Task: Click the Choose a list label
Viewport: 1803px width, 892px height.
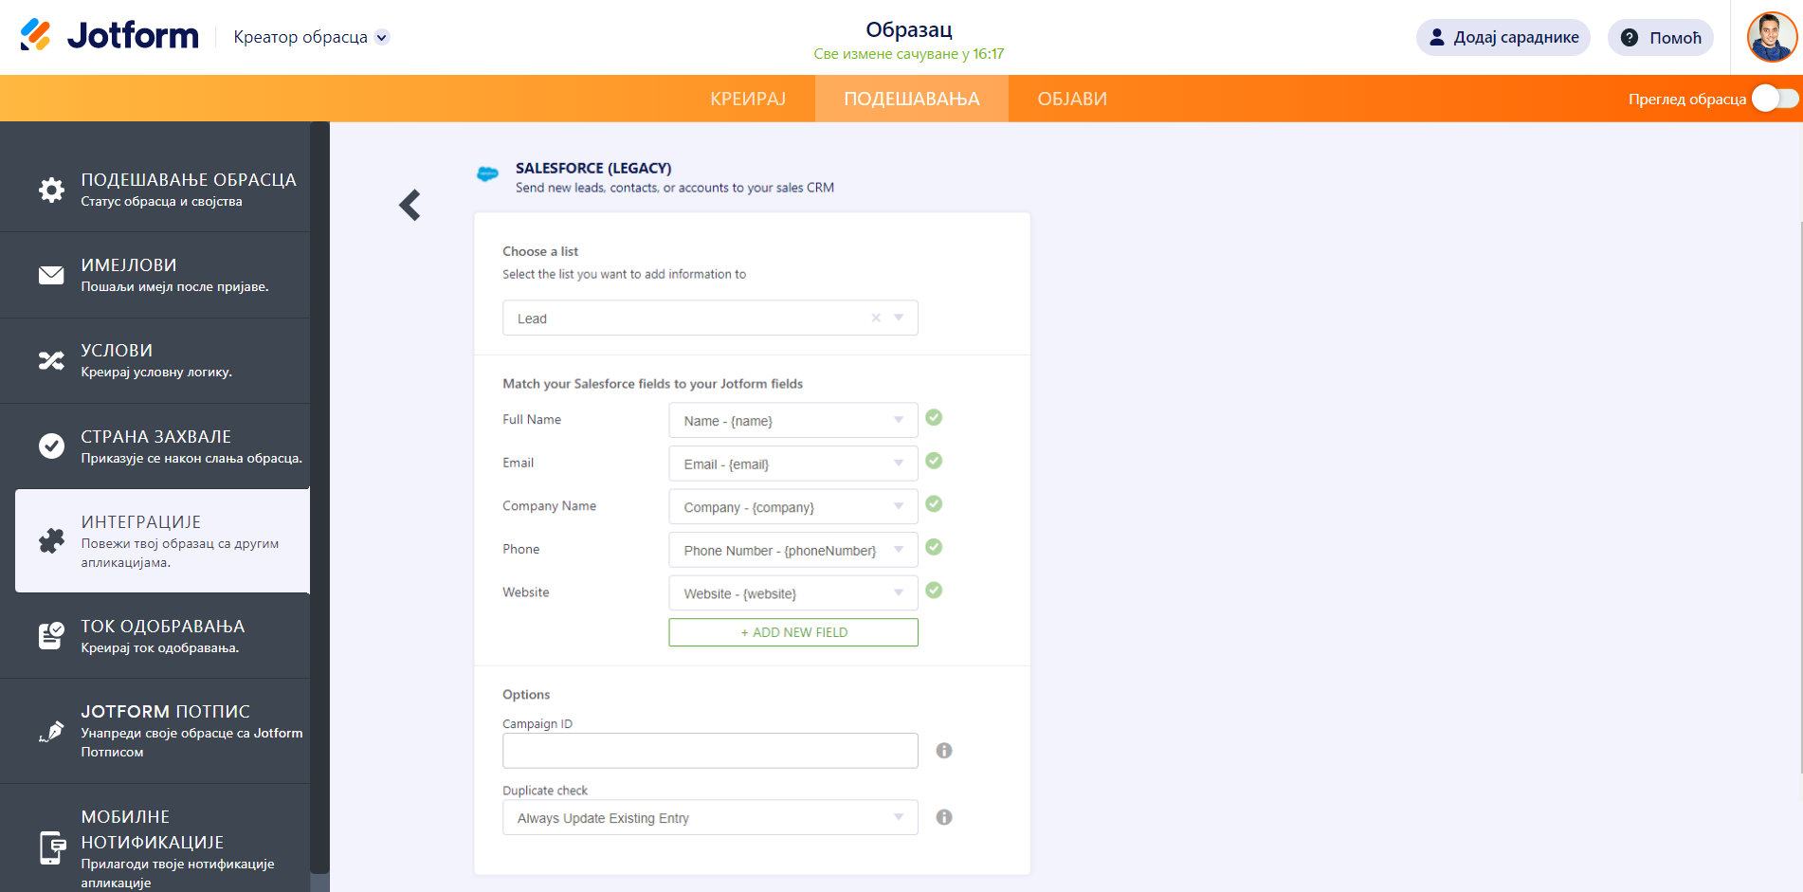Action: pyautogui.click(x=540, y=251)
